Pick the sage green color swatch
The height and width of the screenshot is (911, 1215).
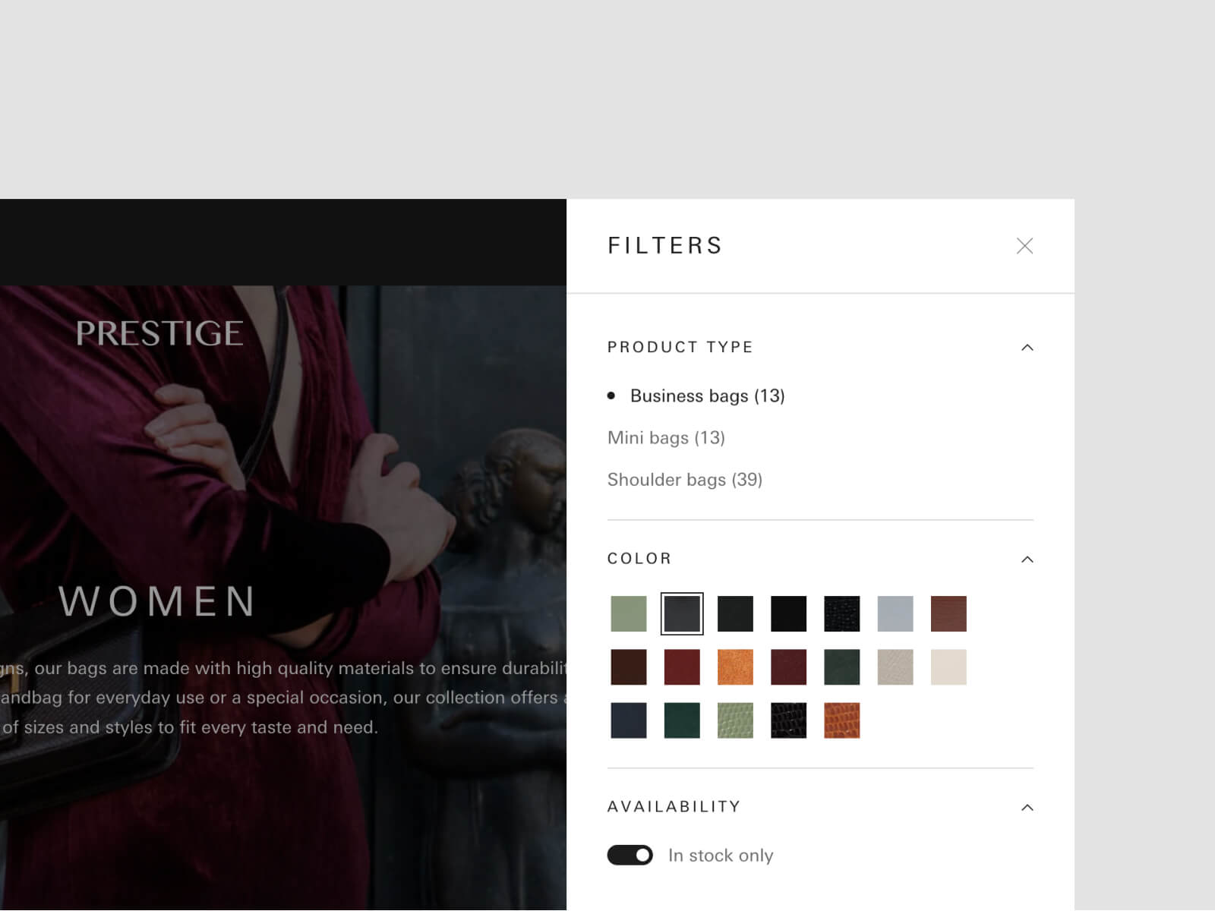click(629, 614)
